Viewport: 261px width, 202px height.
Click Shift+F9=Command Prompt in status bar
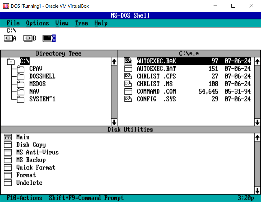(86, 198)
